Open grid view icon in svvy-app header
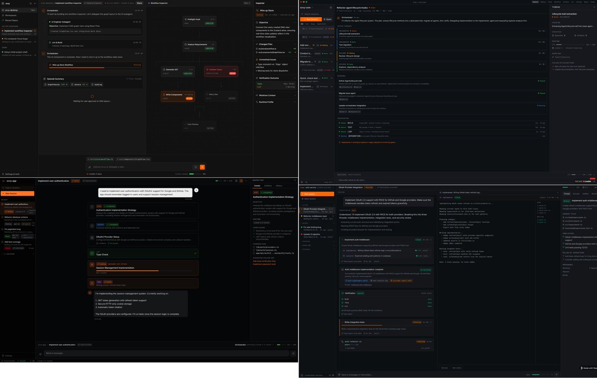This screenshot has width=597, height=378. tap(236, 181)
